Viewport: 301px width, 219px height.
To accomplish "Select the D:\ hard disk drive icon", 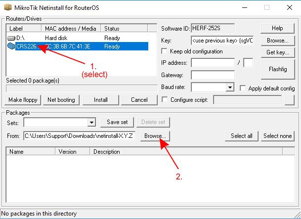I will point(11,38).
